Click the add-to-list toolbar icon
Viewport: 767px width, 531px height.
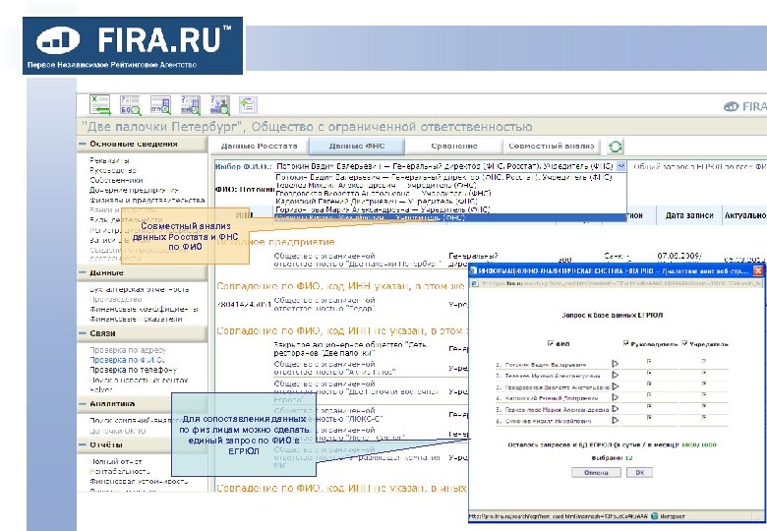click(248, 105)
